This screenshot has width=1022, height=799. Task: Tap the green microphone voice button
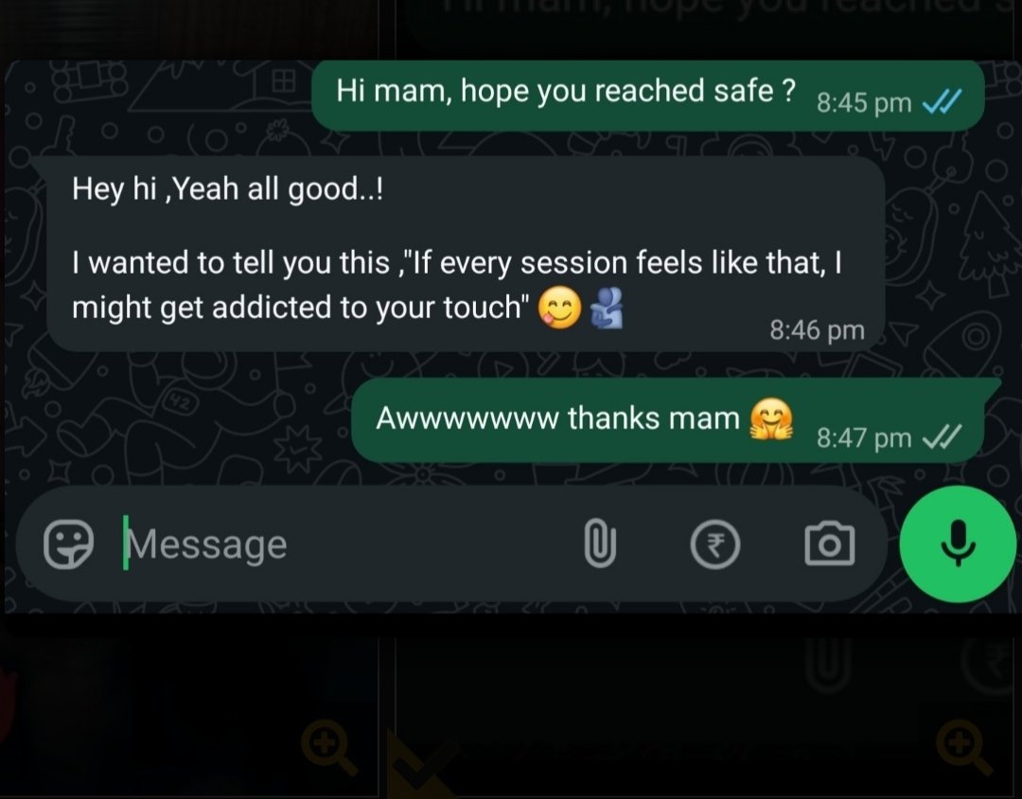958,544
